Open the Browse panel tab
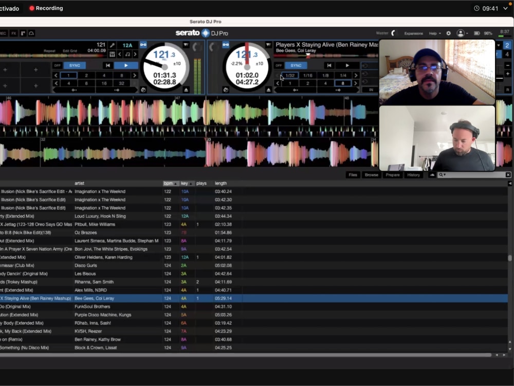The width and height of the screenshot is (514, 386). coord(372,175)
